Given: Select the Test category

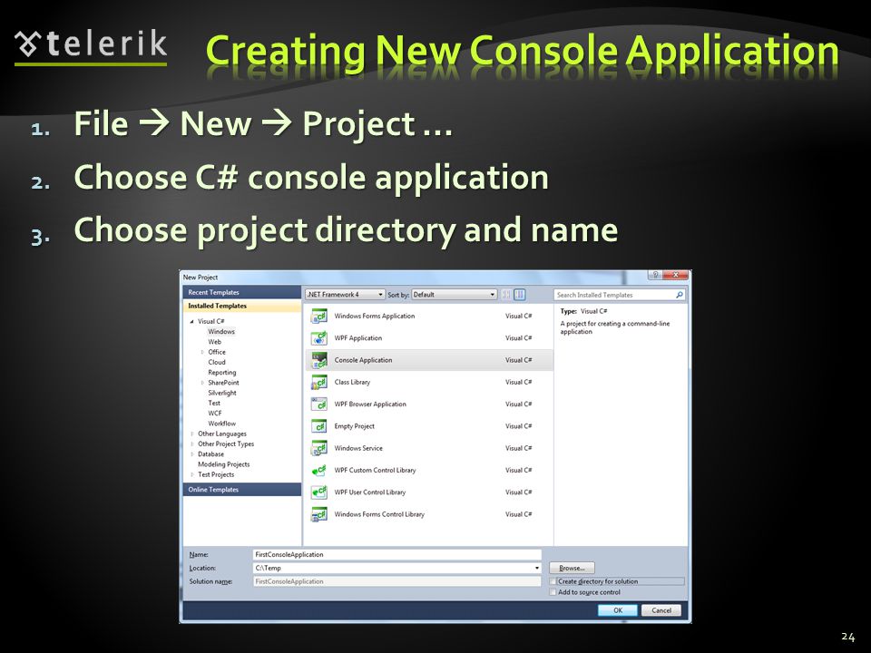Looking at the screenshot, I should coord(214,403).
